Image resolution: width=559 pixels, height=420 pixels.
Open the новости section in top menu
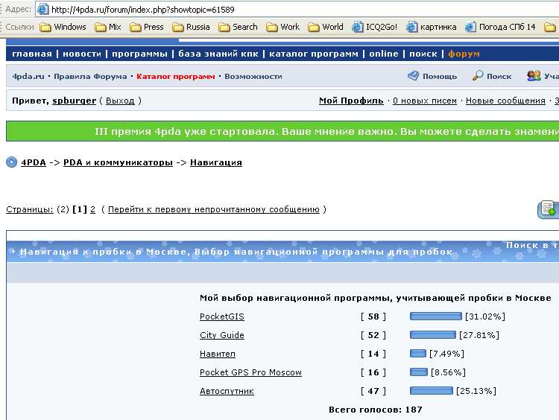[82, 54]
